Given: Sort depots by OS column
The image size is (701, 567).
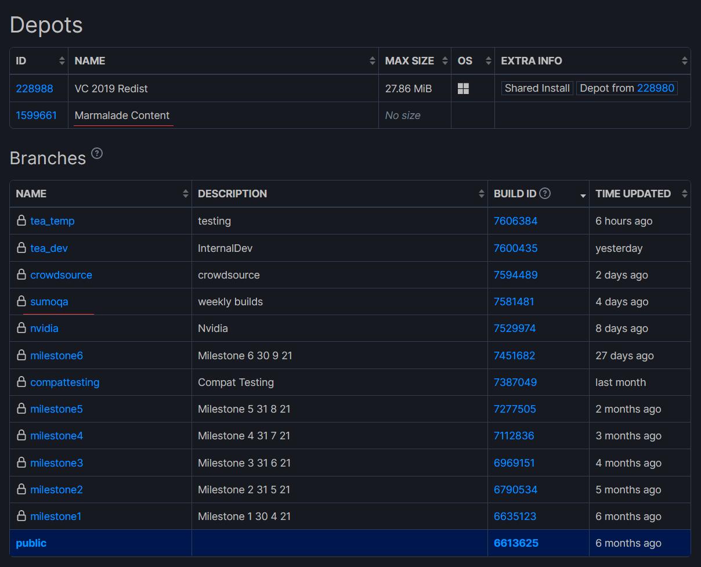Looking at the screenshot, I should coord(489,61).
